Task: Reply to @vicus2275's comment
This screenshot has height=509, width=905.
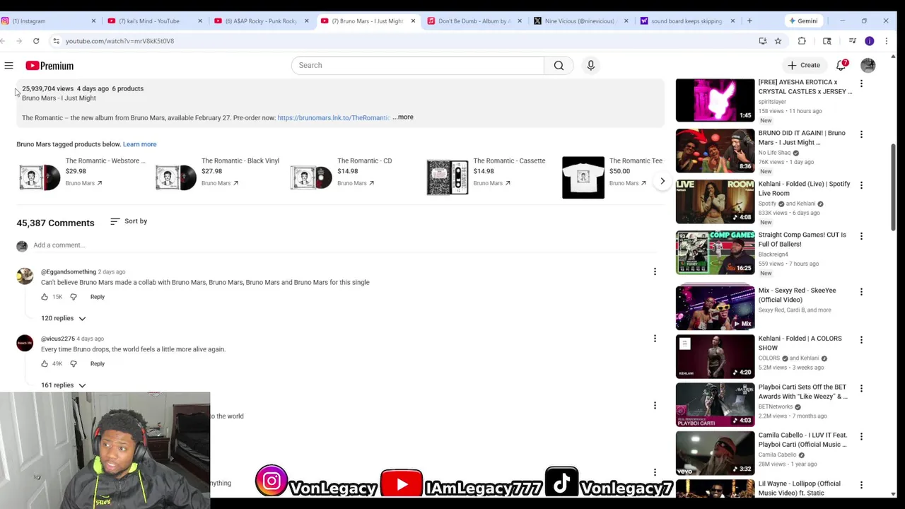Action: pos(97,364)
